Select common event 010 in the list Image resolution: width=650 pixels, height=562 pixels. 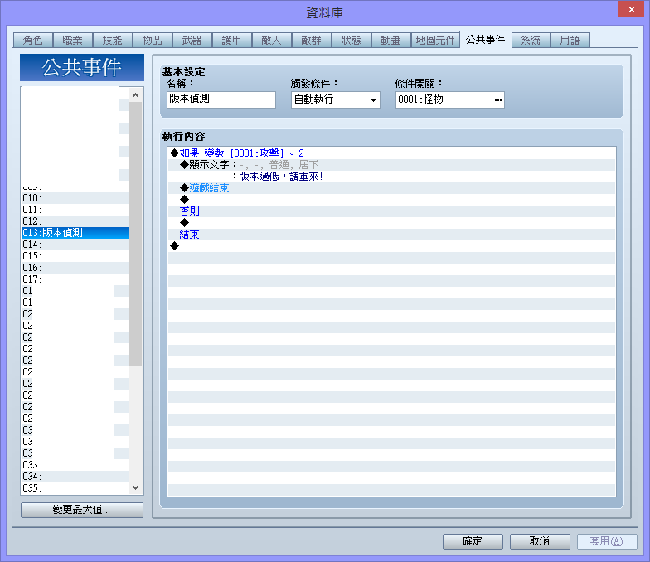tap(75, 197)
